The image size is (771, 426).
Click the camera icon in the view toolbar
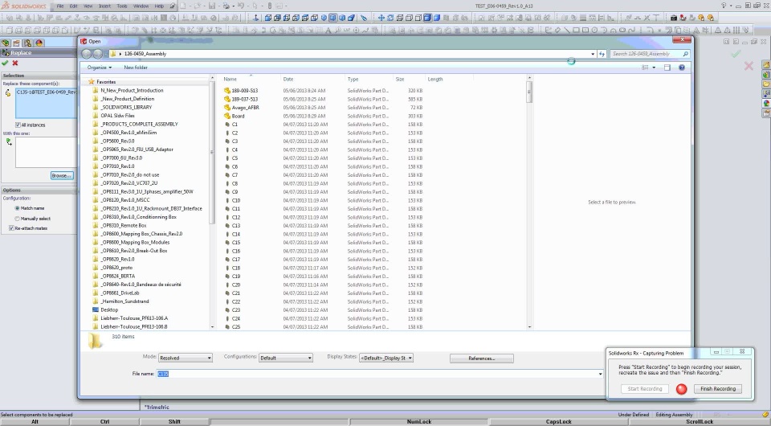coord(674,18)
